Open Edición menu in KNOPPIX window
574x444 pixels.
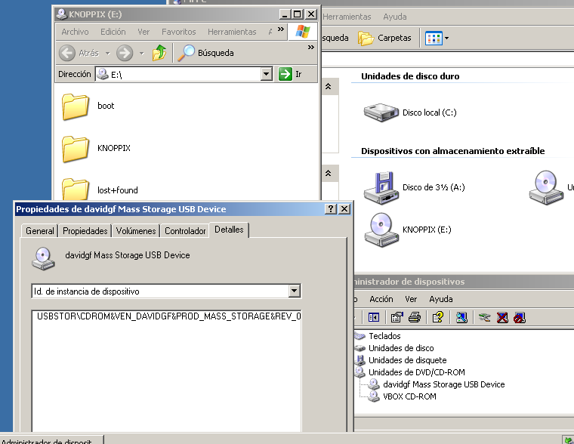113,32
